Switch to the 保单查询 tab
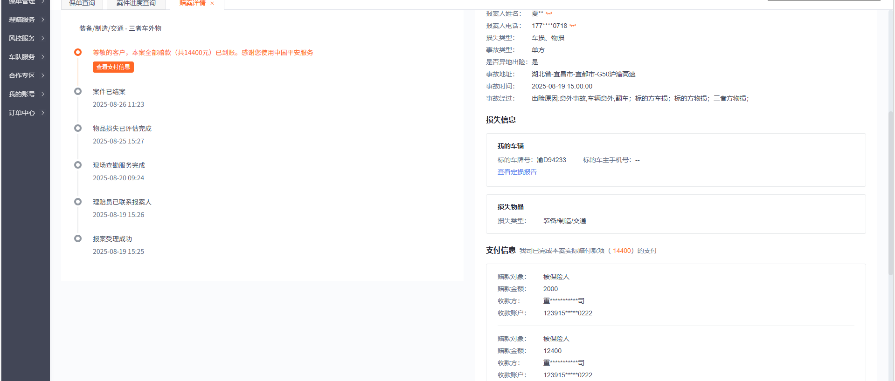The image size is (895, 381). 82,3
